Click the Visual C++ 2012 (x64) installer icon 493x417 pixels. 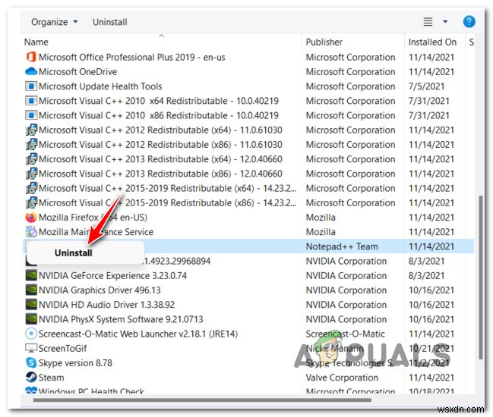click(x=31, y=130)
